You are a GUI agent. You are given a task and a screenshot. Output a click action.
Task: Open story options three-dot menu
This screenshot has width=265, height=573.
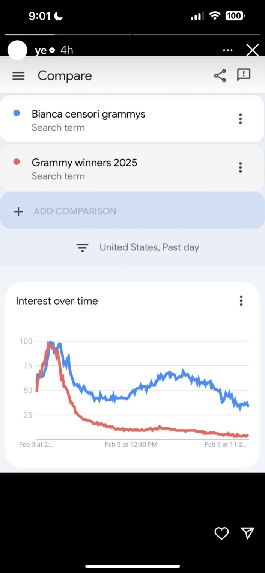(x=228, y=50)
